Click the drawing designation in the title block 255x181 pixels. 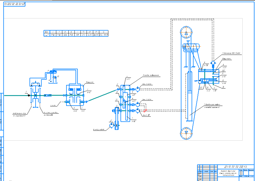click(x=235, y=167)
